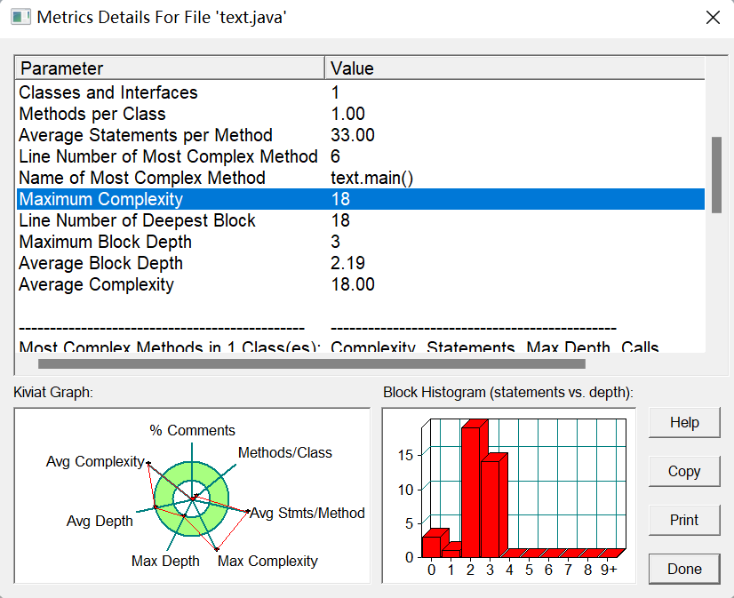Click the 18.00 value cell
The height and width of the screenshot is (598, 734).
coord(353,284)
